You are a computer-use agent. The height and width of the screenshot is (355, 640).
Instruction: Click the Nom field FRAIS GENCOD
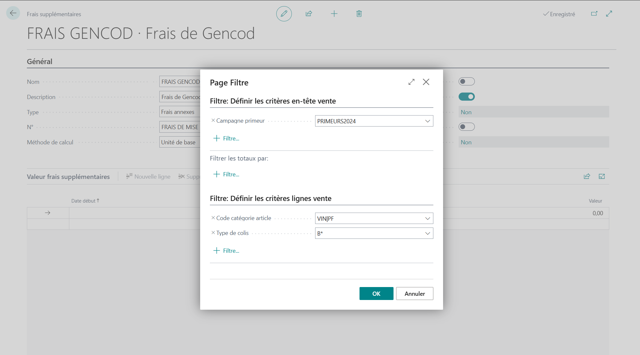[x=180, y=82]
